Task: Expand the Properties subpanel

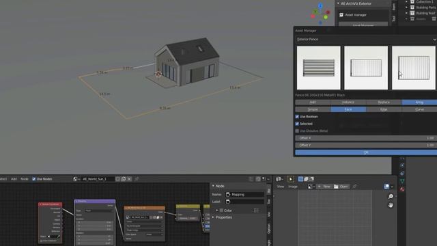Action: point(213,217)
